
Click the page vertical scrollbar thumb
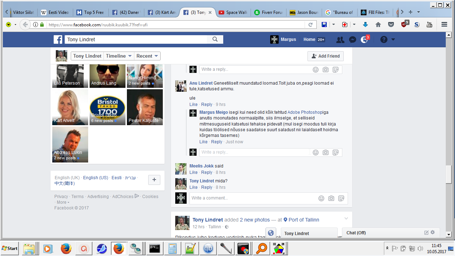click(449, 175)
